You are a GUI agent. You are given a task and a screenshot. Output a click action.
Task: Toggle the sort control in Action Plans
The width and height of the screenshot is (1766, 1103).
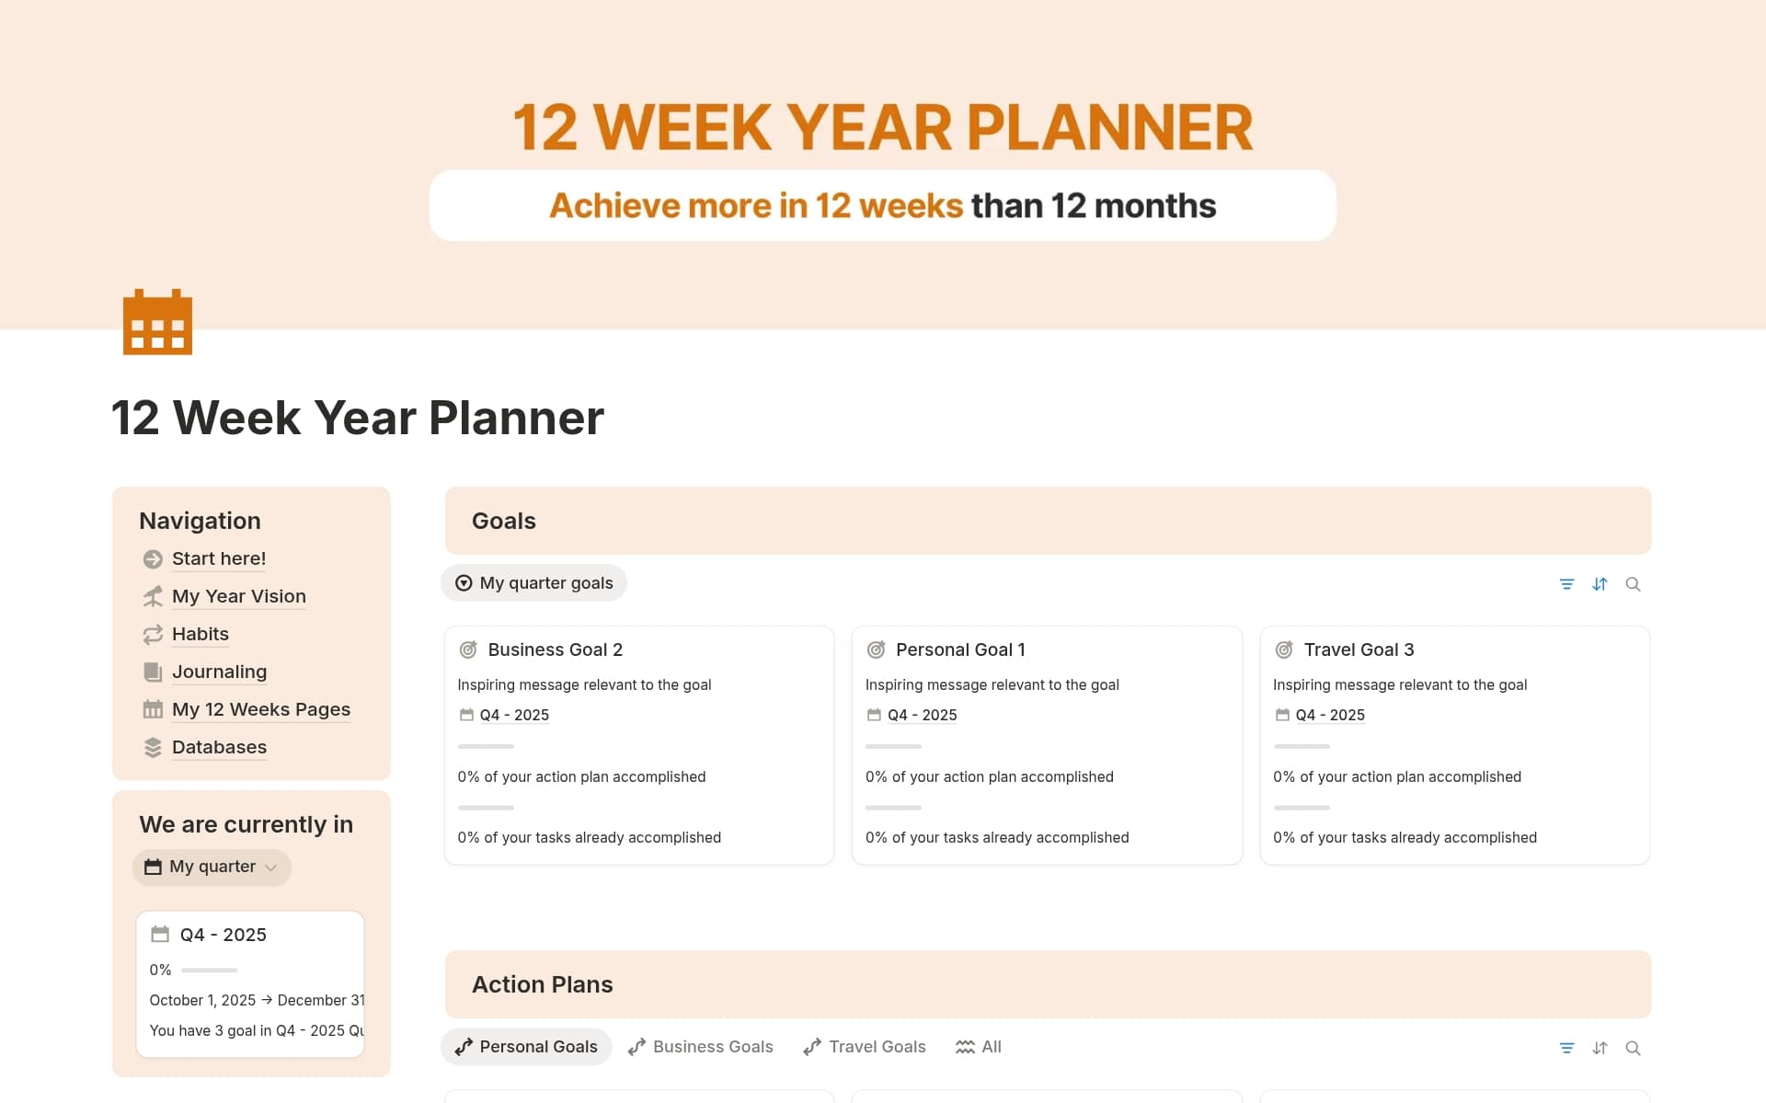[x=1600, y=1047]
